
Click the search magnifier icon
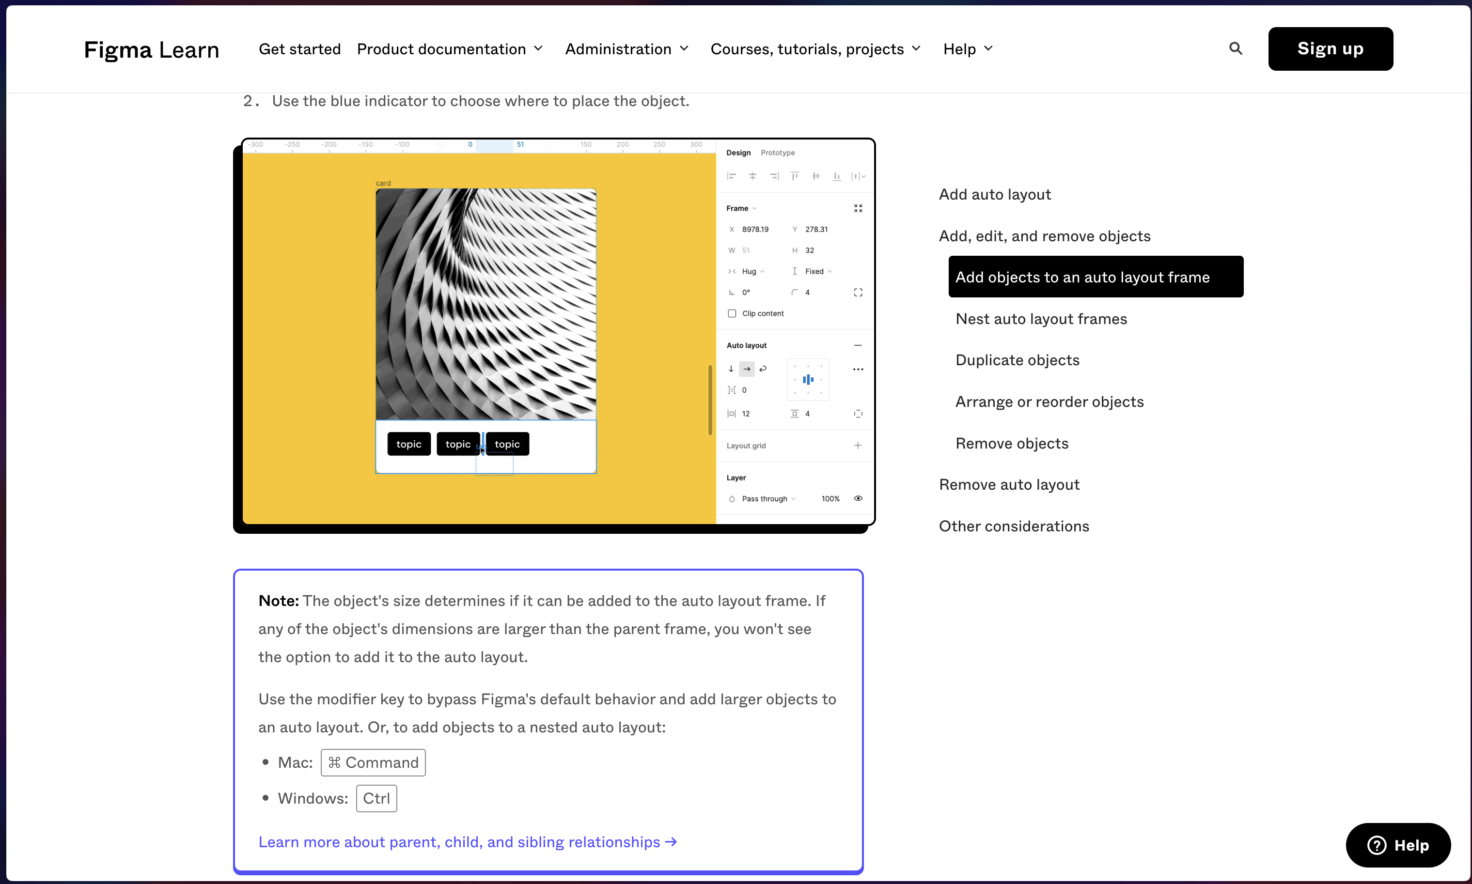pyautogui.click(x=1236, y=48)
